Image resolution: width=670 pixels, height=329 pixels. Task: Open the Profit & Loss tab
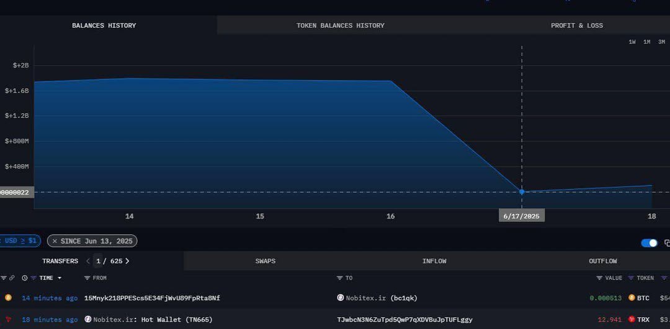pyautogui.click(x=576, y=25)
